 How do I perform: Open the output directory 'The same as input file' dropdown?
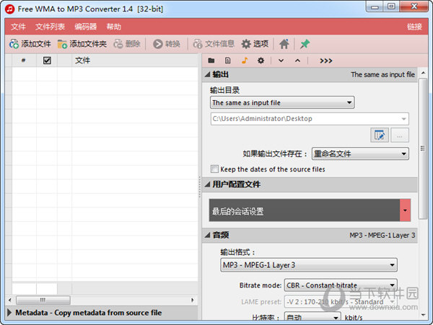point(282,103)
